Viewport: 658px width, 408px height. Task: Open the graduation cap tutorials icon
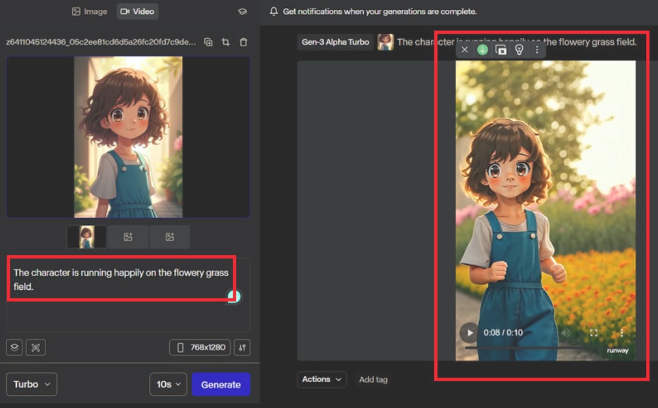tap(242, 11)
